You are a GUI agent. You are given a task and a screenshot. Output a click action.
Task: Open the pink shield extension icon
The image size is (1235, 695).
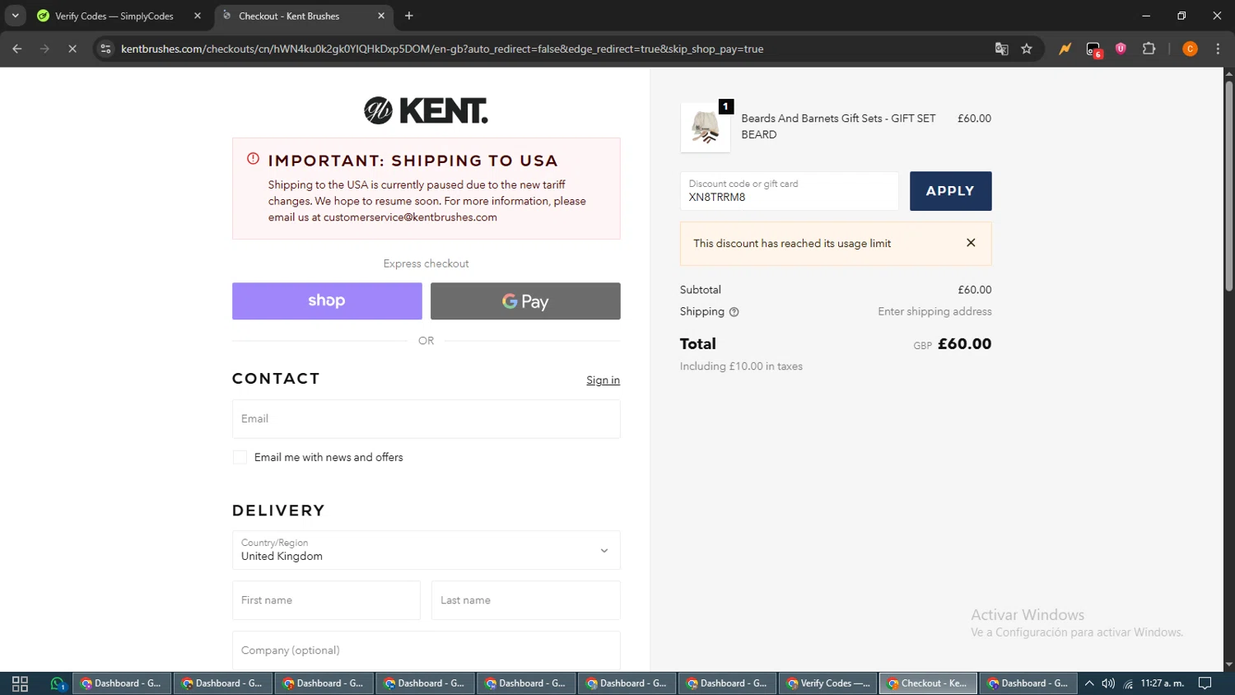1121,49
